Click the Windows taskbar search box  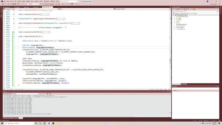pyautogui.click(x=19, y=123)
